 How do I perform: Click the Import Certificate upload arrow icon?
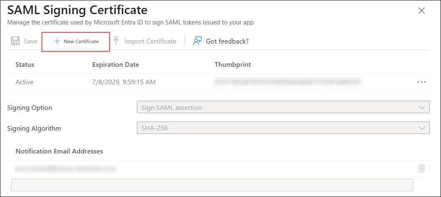(116, 41)
